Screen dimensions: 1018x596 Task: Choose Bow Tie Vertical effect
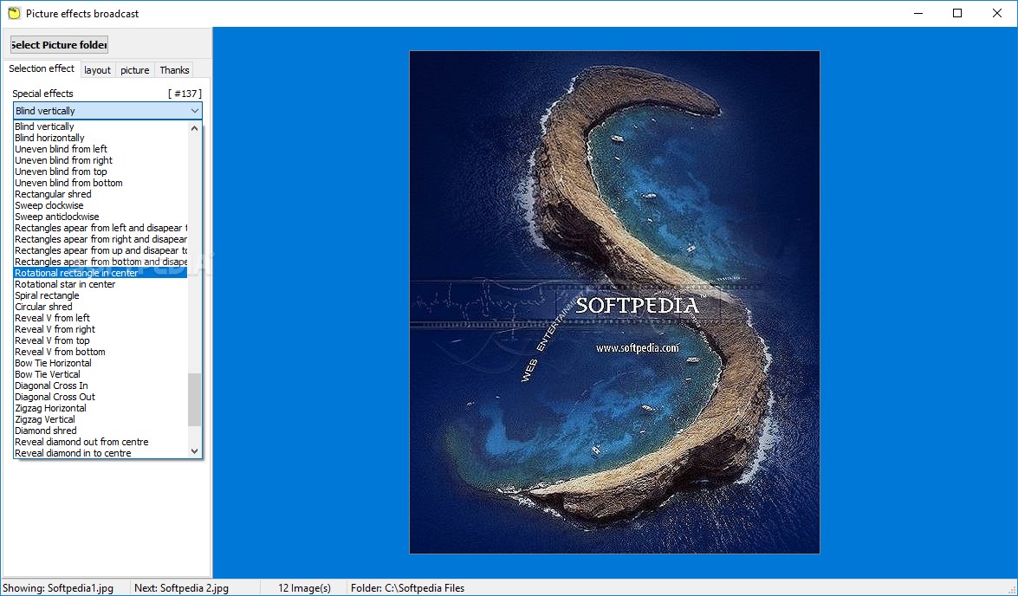(101, 374)
